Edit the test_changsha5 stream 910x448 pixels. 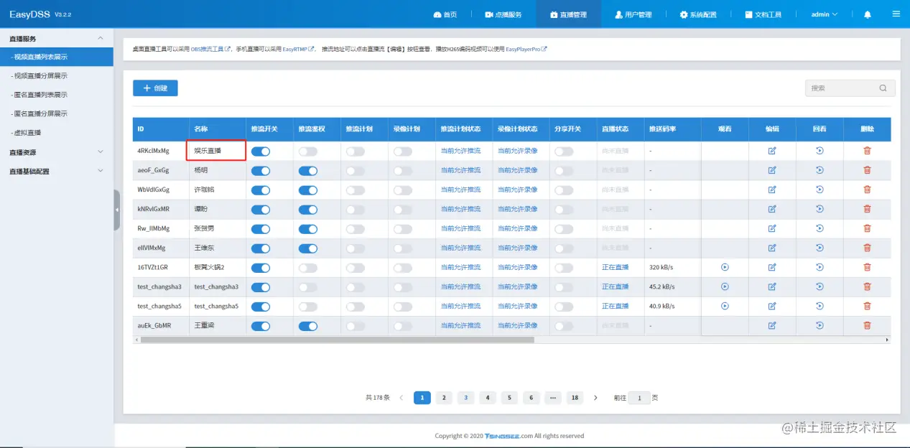tap(772, 306)
